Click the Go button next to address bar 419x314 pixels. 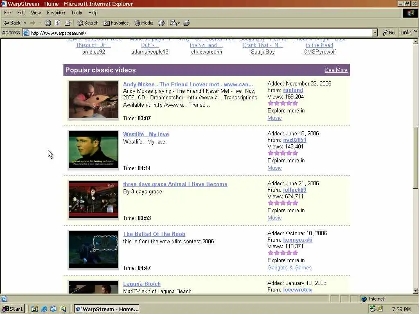tap(389, 33)
